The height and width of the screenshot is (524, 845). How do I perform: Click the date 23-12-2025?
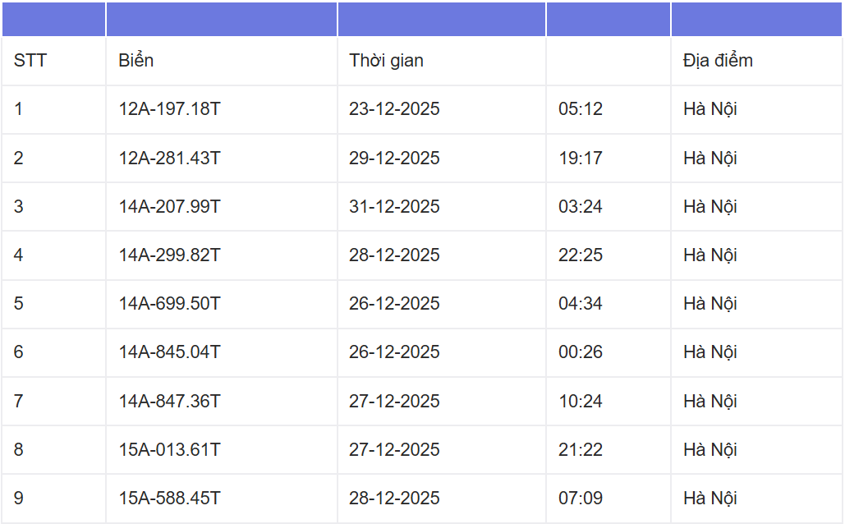point(394,109)
